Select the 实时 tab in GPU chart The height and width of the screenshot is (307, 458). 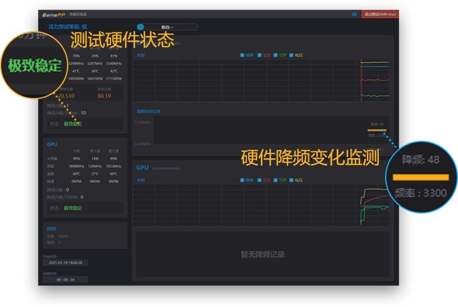coord(141,180)
